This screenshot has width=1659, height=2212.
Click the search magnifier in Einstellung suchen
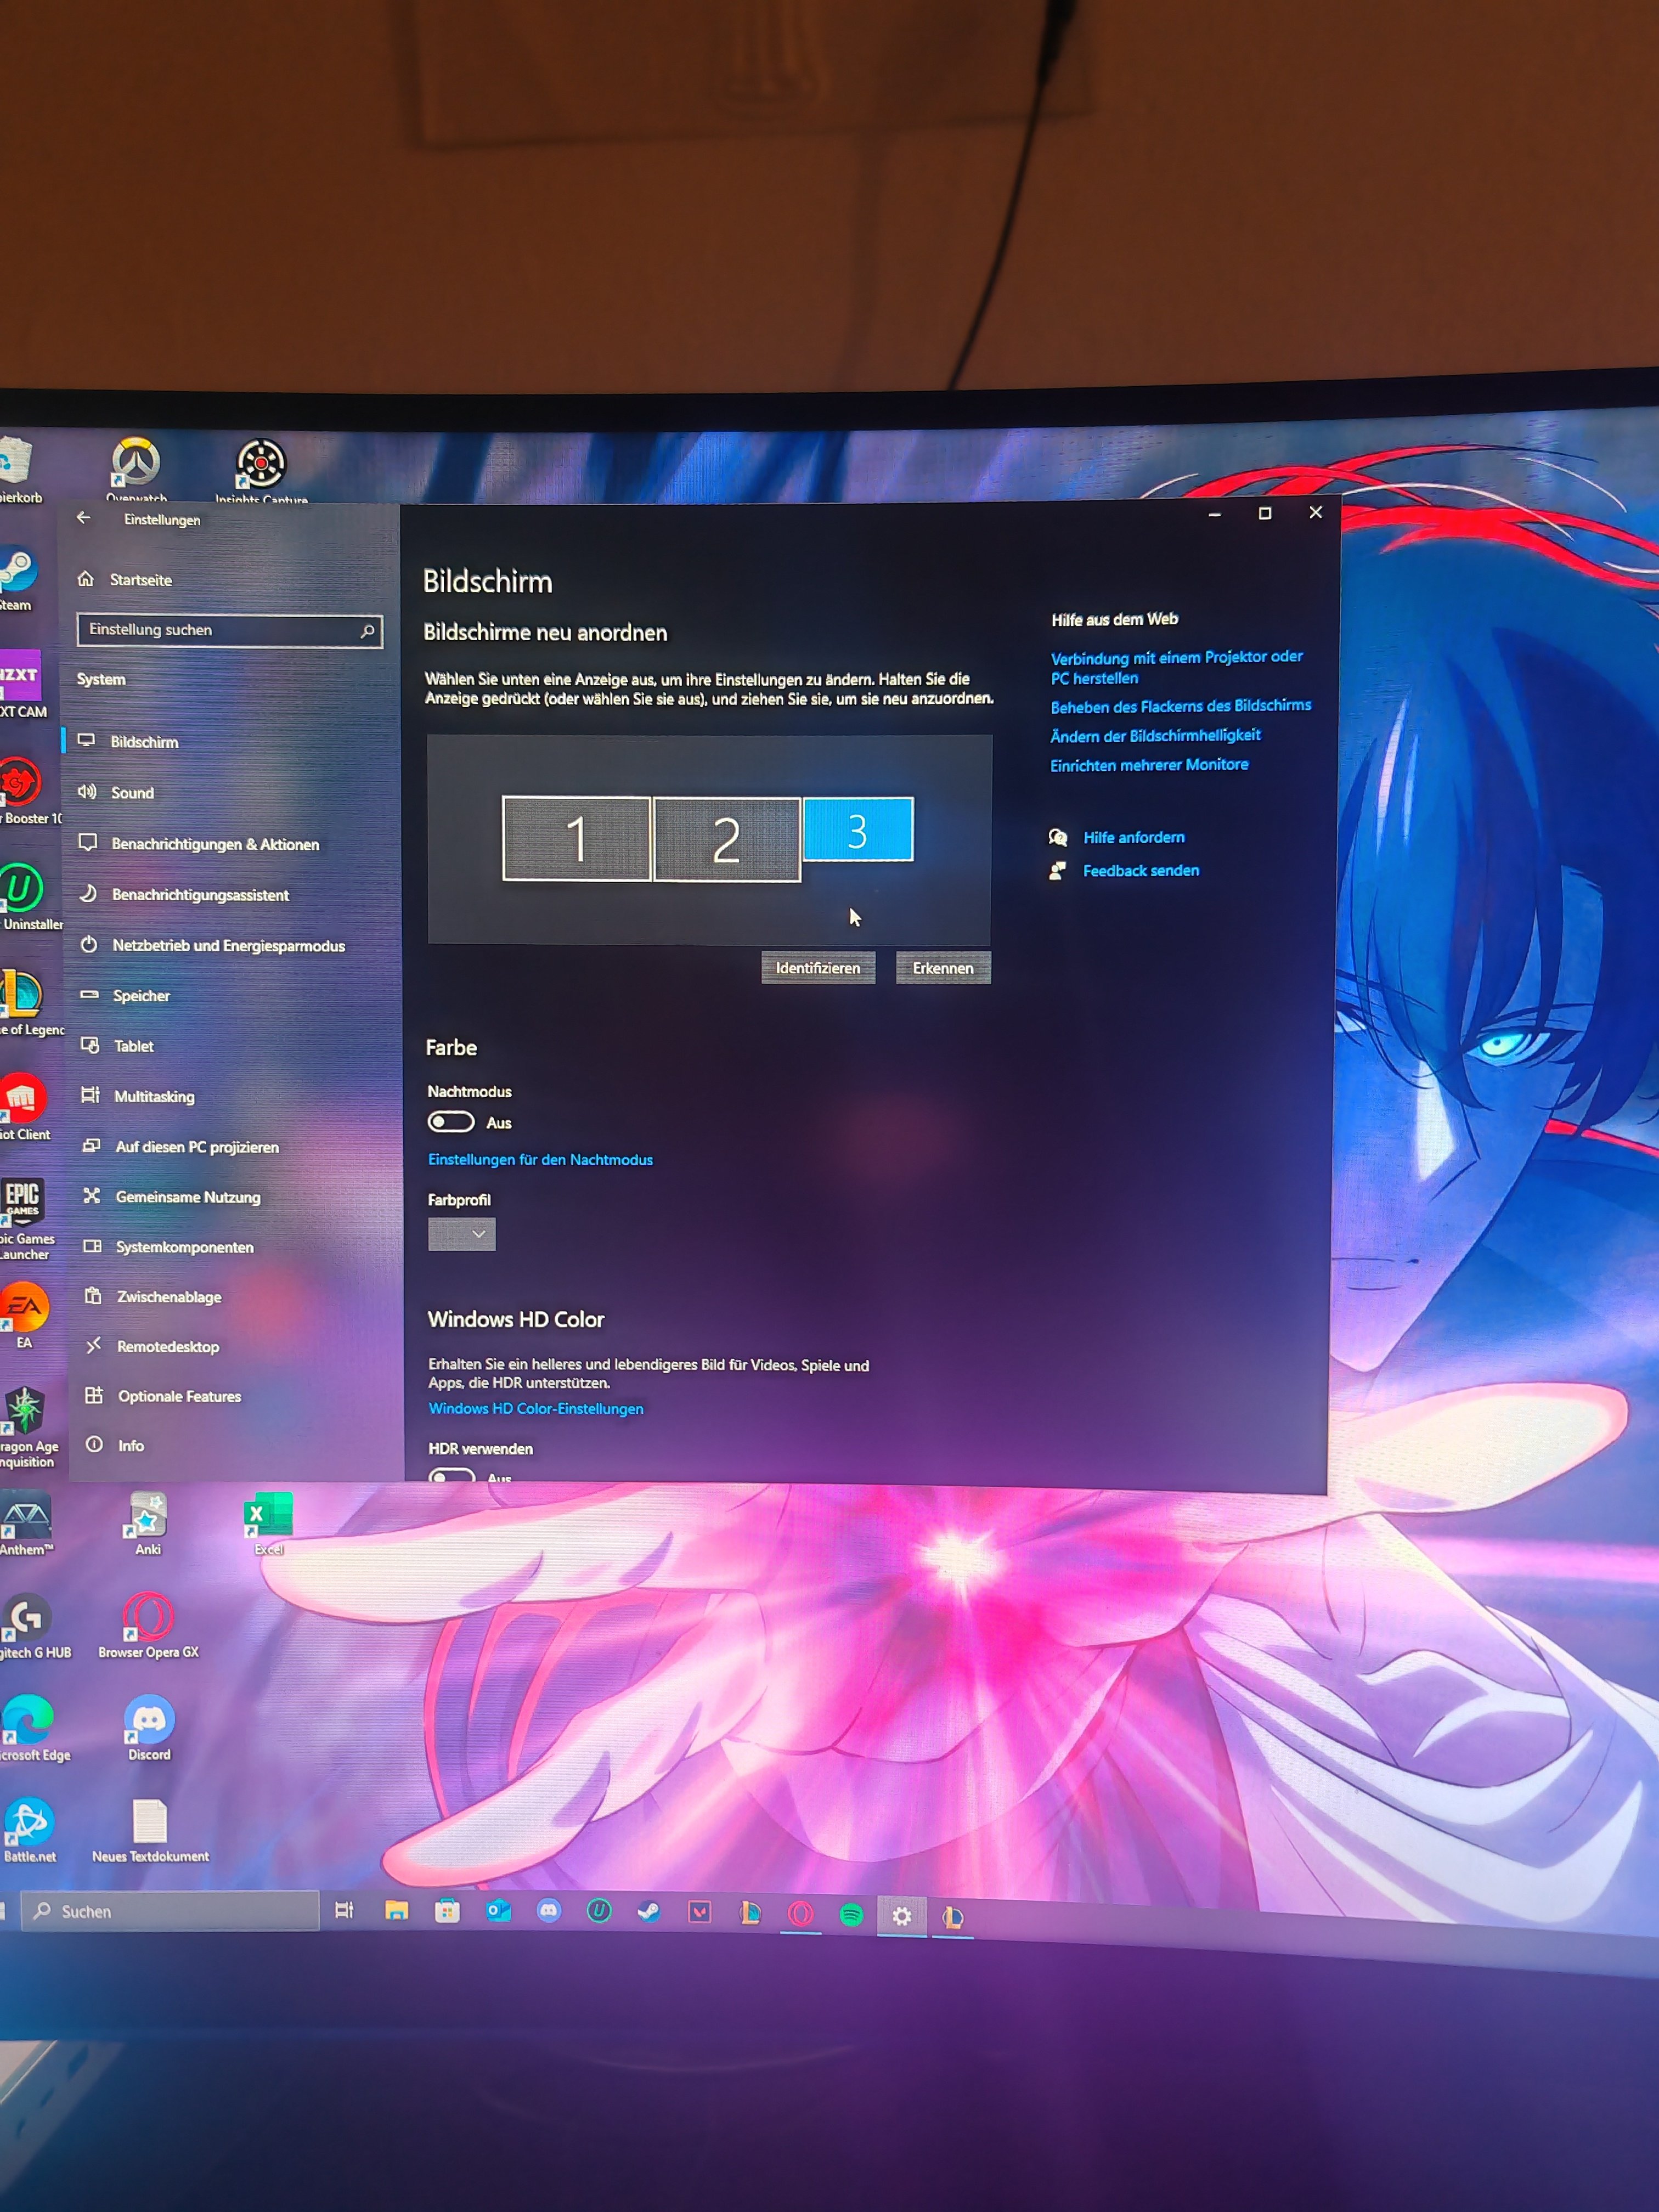(367, 631)
